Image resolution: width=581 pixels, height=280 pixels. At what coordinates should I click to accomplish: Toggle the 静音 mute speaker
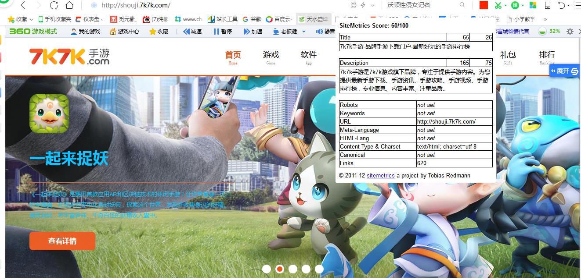point(325,32)
